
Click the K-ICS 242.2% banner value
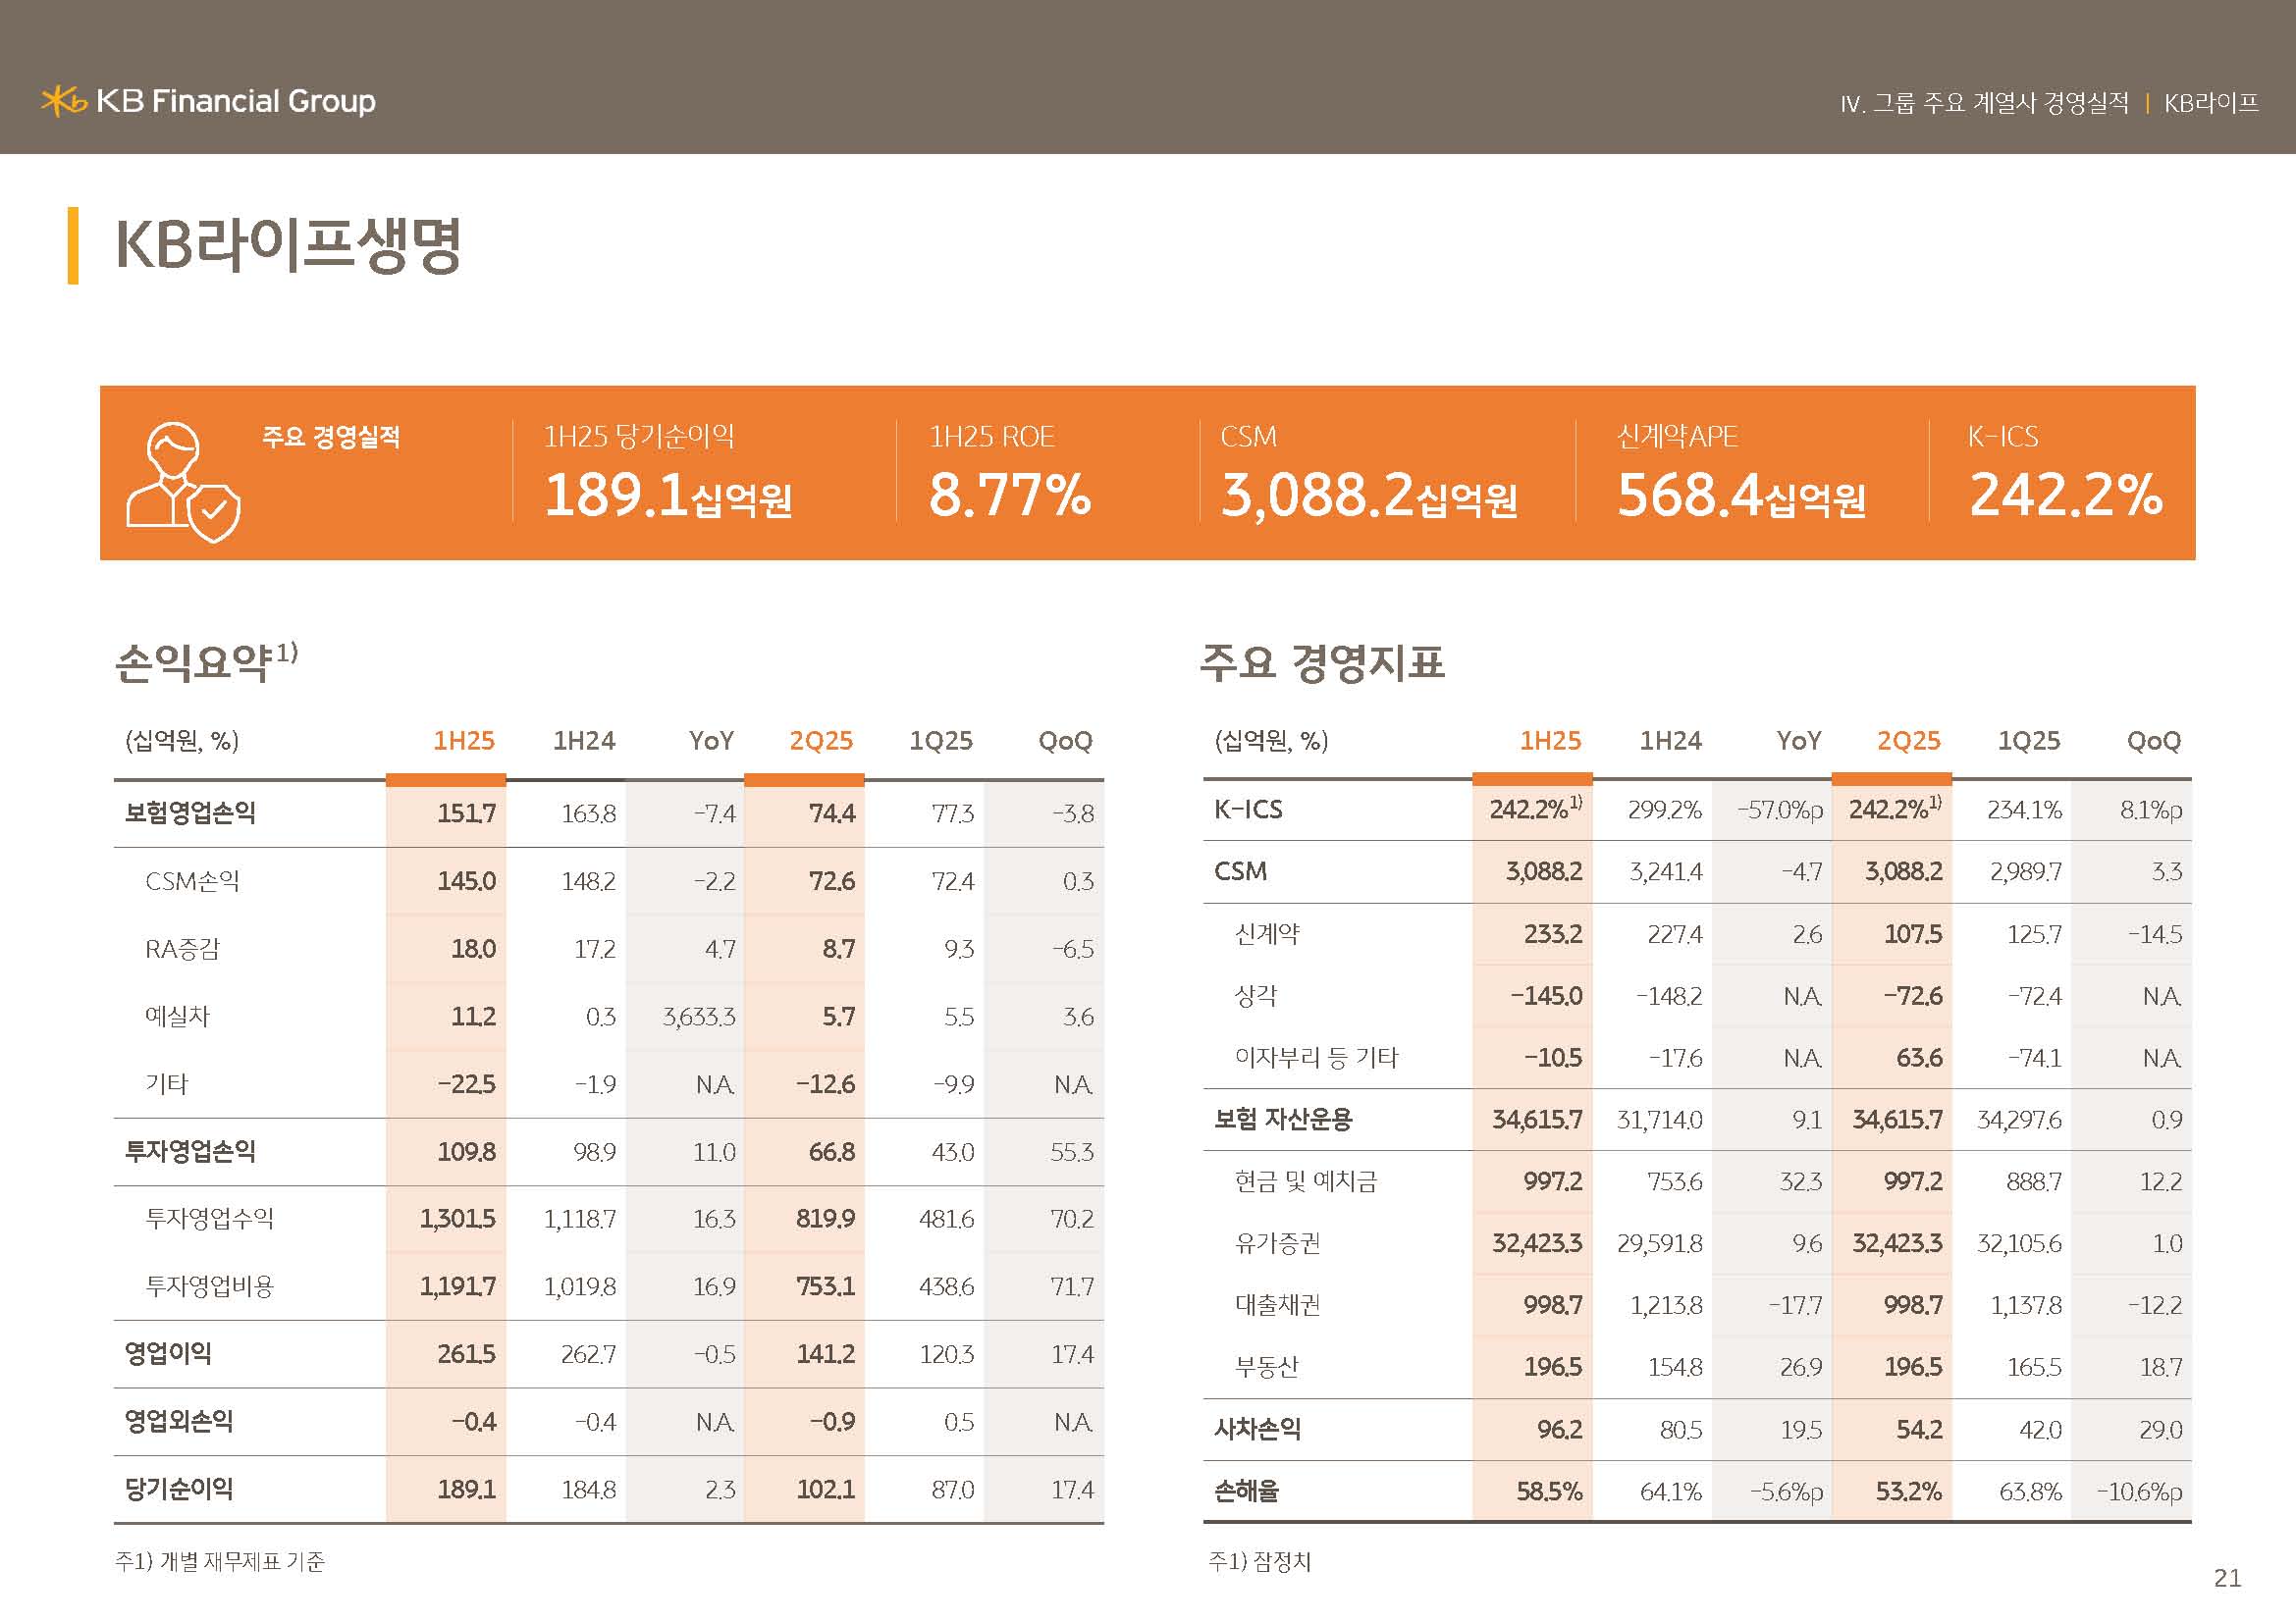2065,496
